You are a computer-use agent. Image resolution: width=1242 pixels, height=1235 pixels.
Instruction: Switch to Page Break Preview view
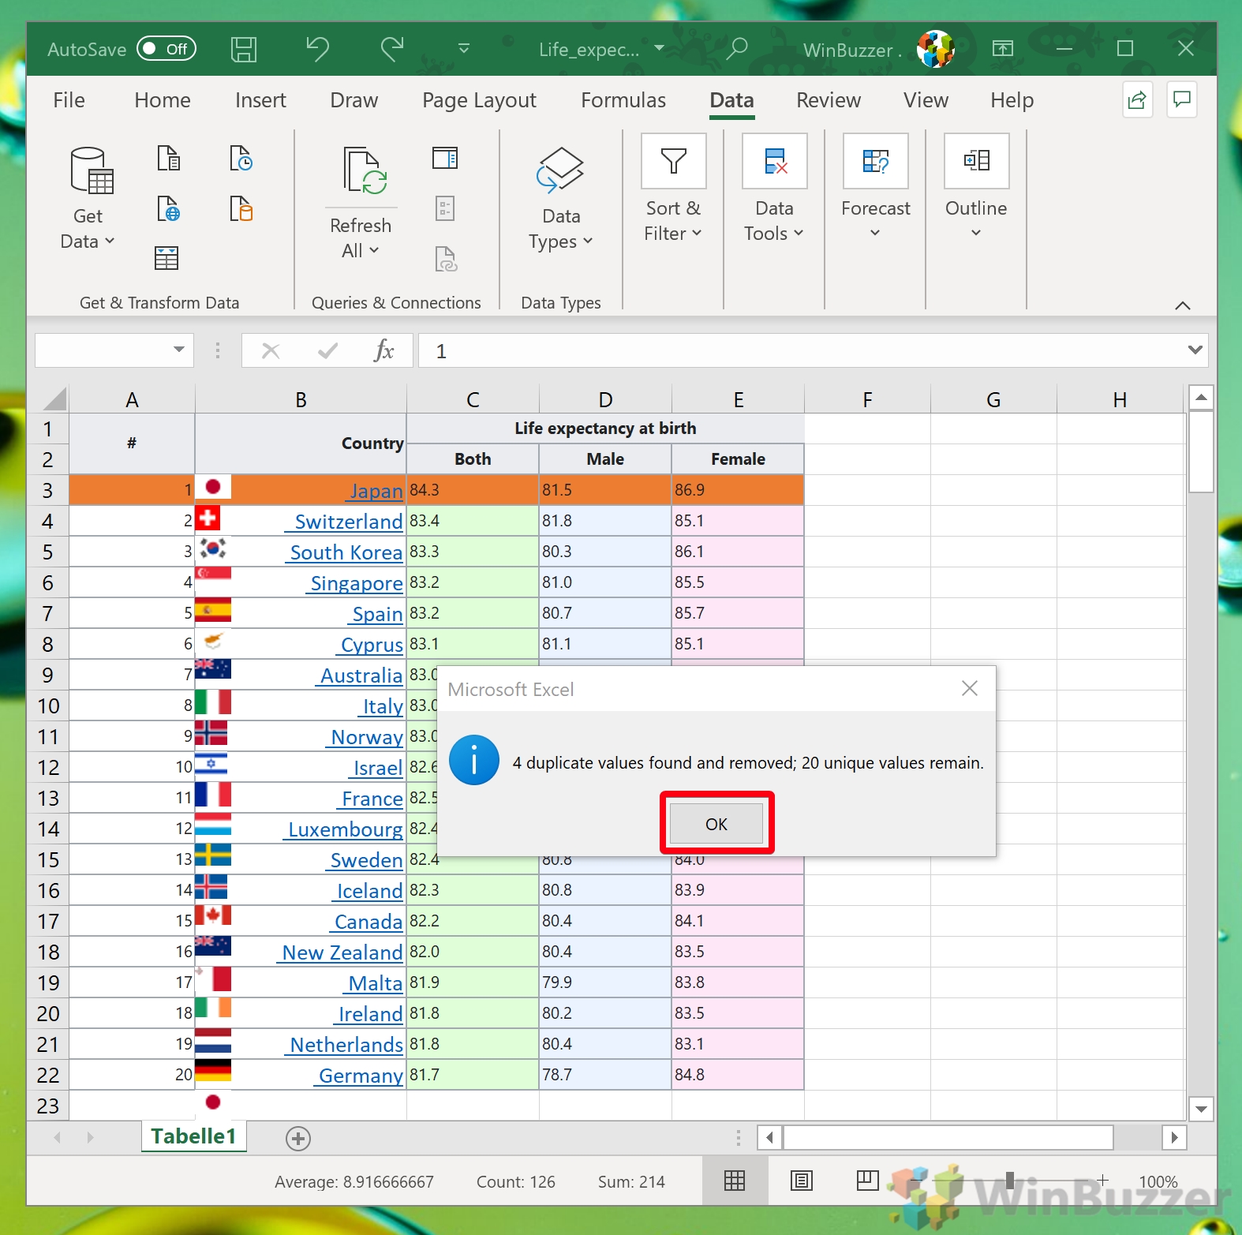click(867, 1181)
